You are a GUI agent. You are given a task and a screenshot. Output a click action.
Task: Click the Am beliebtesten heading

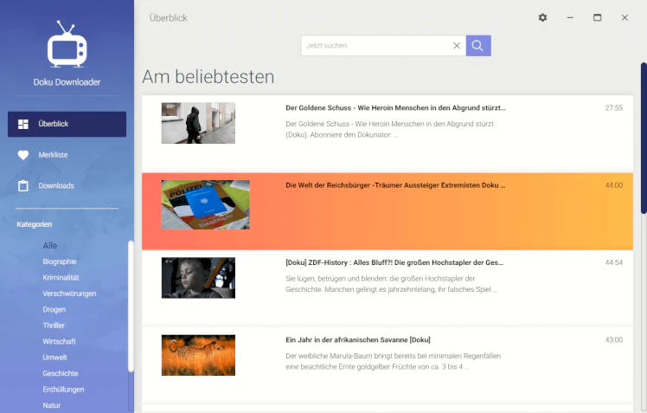(208, 77)
